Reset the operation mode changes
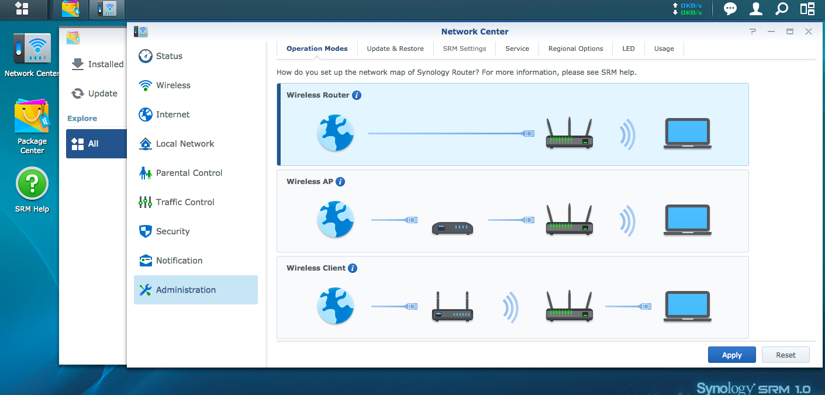The height and width of the screenshot is (395, 825). coord(786,355)
